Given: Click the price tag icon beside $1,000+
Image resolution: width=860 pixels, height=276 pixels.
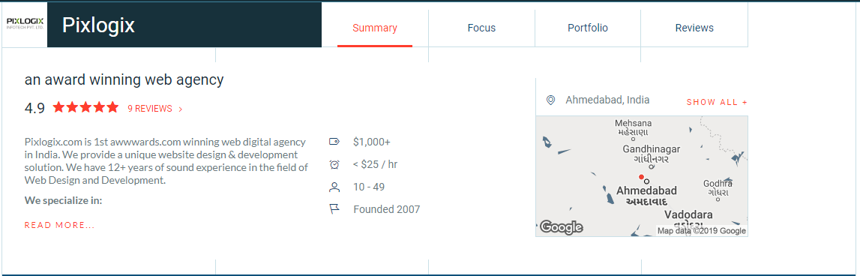Looking at the screenshot, I should (x=334, y=142).
